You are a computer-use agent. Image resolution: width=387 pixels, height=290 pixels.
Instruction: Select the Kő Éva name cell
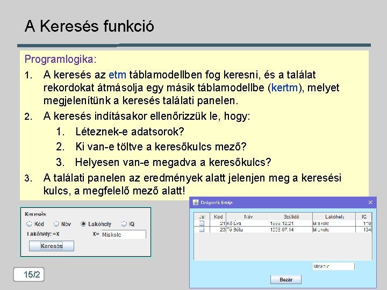(x=248, y=223)
